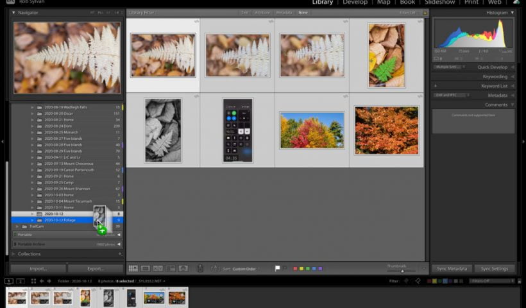The height and width of the screenshot is (308, 526).
Task: Switch to Loupe view in the toolbar
Action: tap(145, 268)
